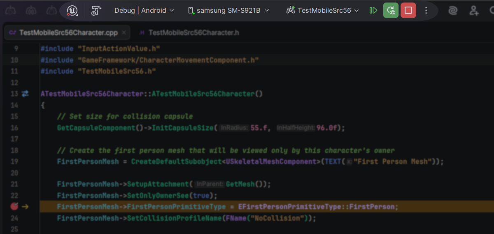Click the Build hammer icon

(96, 10)
